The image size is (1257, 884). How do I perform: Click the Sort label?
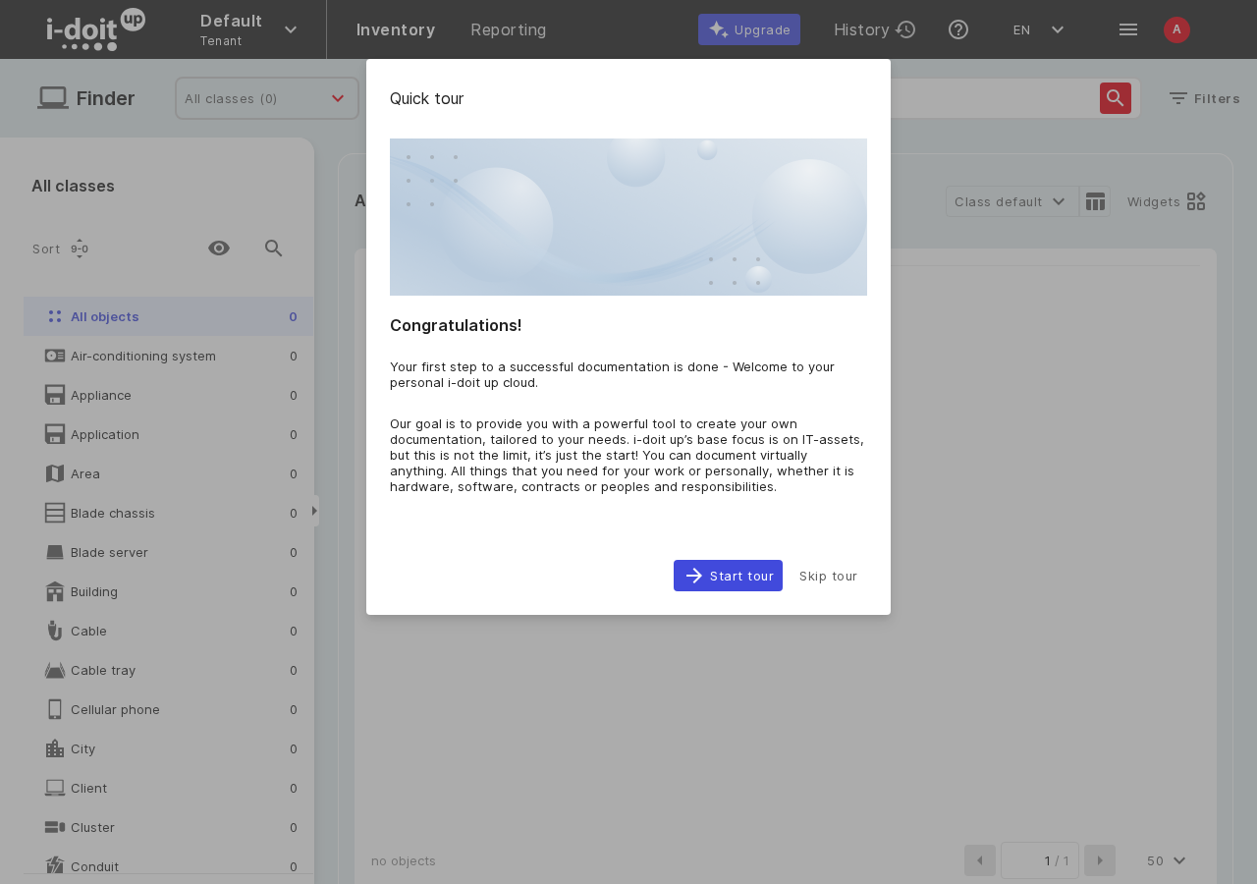(x=46, y=249)
